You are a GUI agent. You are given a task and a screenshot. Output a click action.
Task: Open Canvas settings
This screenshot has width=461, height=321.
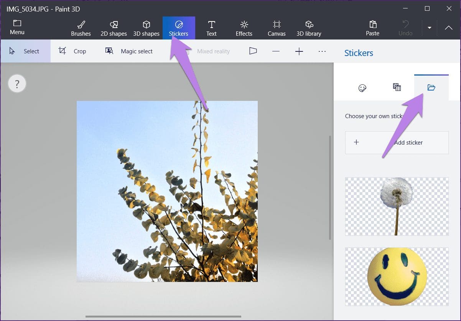[x=277, y=28]
